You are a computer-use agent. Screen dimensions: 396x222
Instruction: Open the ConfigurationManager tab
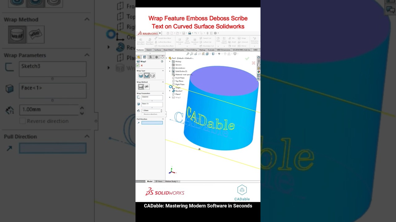click(150, 57)
